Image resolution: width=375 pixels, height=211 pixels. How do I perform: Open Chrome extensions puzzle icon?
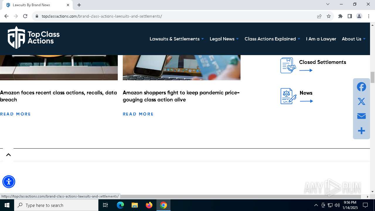pos(340,16)
